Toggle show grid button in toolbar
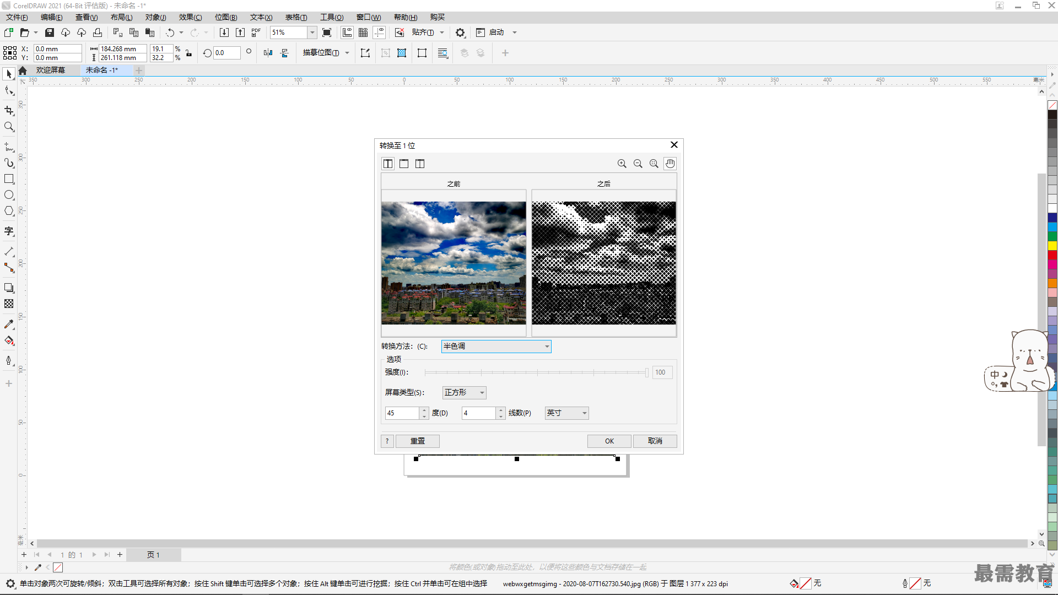Screen dimensions: 1058x595 [363, 33]
